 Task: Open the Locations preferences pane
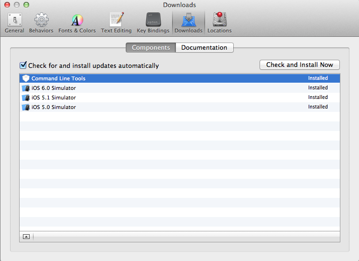point(219,23)
